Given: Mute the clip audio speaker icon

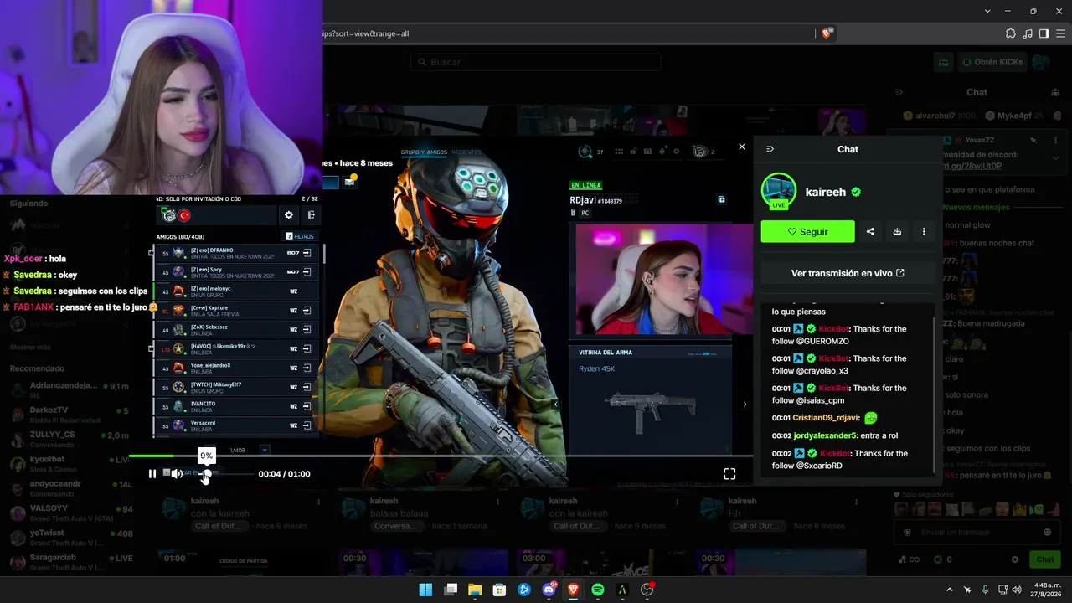Looking at the screenshot, I should point(177,474).
